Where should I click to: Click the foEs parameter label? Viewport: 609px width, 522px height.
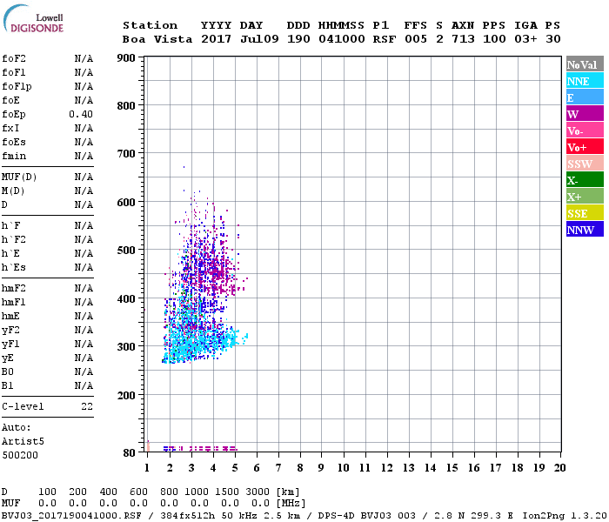point(14,142)
